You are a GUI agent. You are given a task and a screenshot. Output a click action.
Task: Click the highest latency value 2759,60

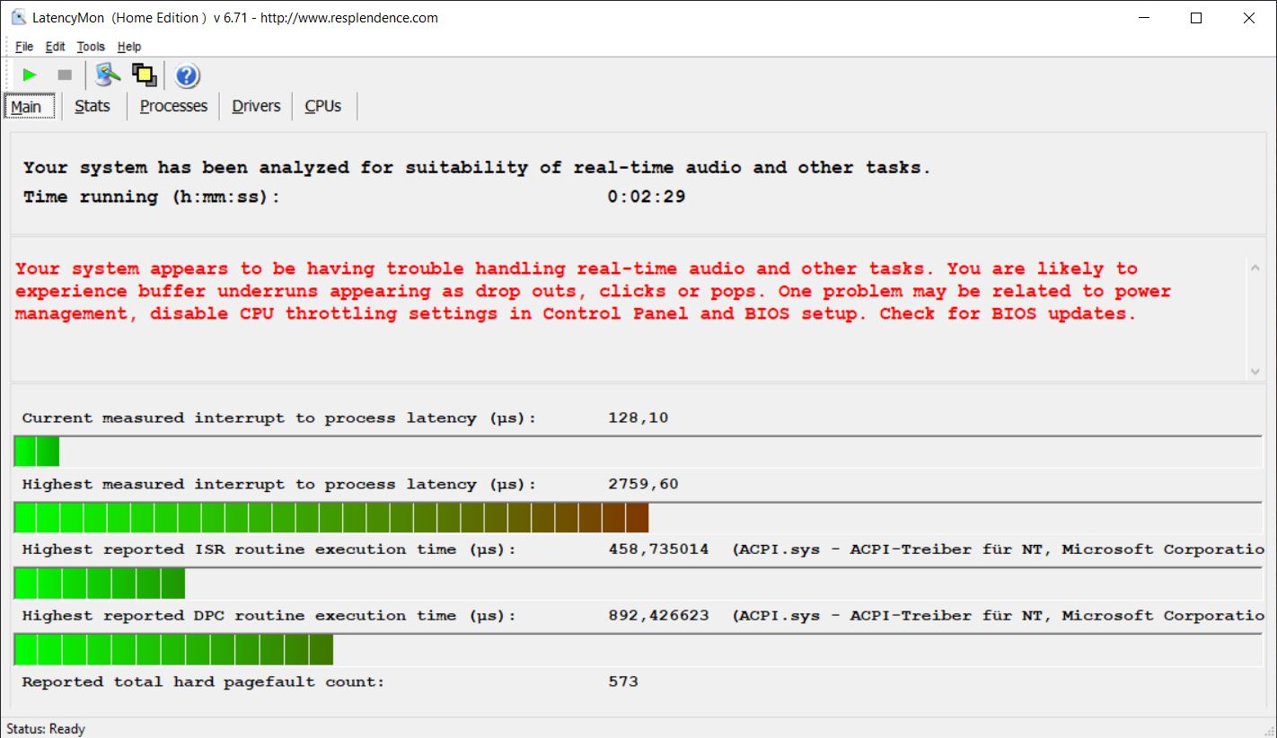(x=643, y=484)
